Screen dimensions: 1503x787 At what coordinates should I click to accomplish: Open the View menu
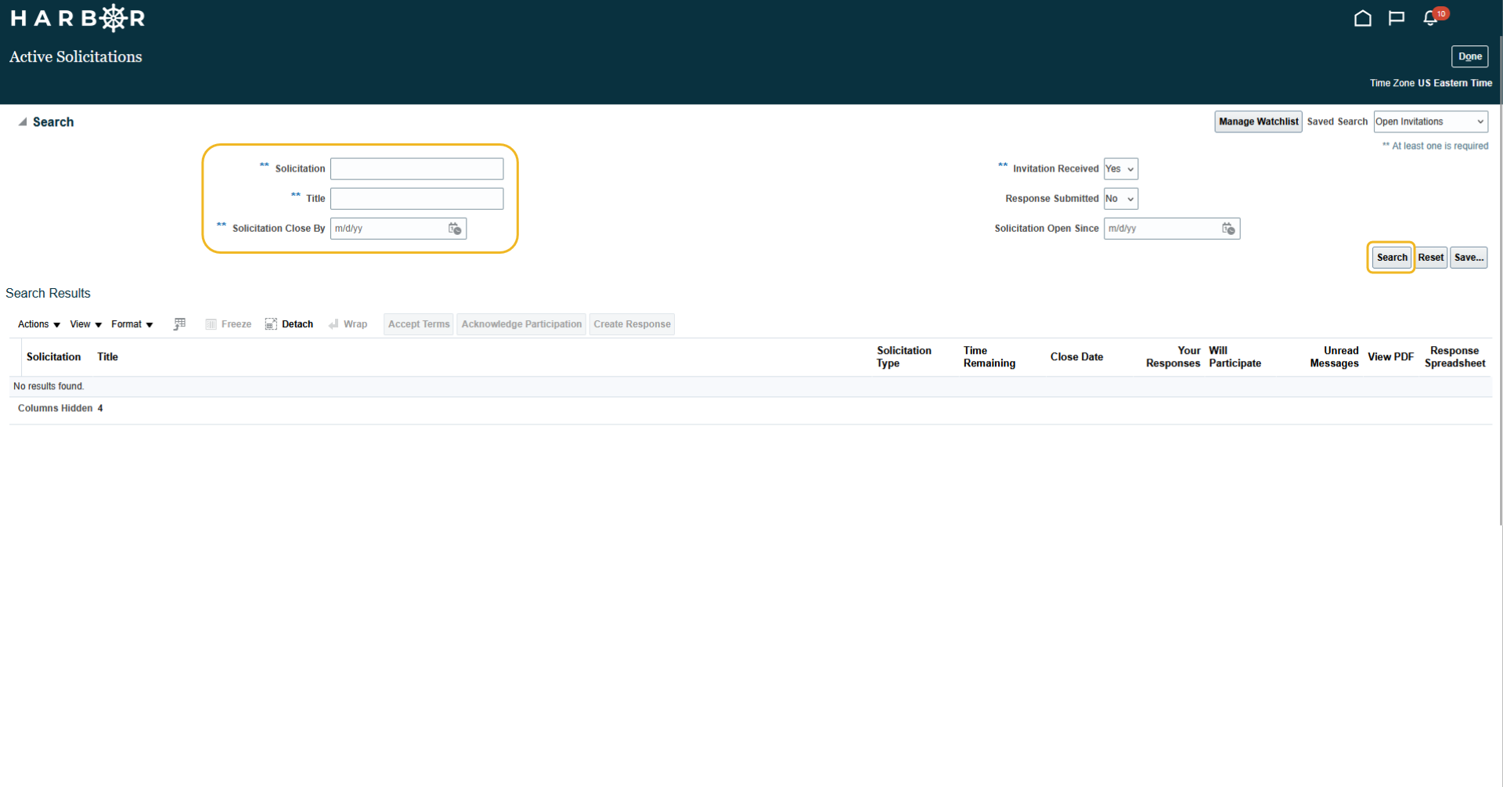coord(86,324)
